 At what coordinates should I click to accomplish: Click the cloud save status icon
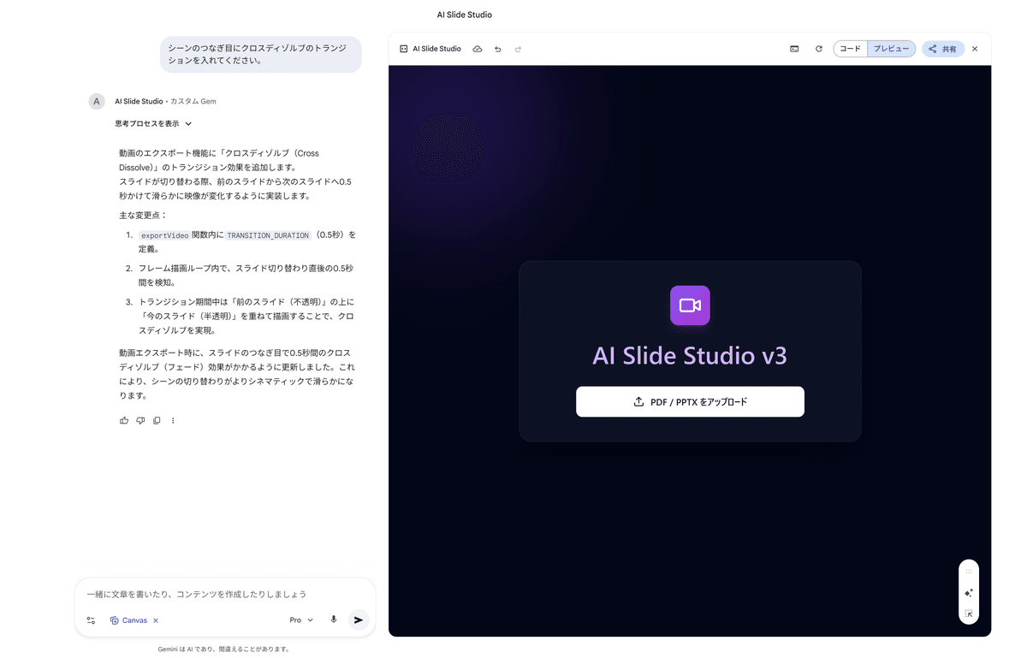point(478,49)
